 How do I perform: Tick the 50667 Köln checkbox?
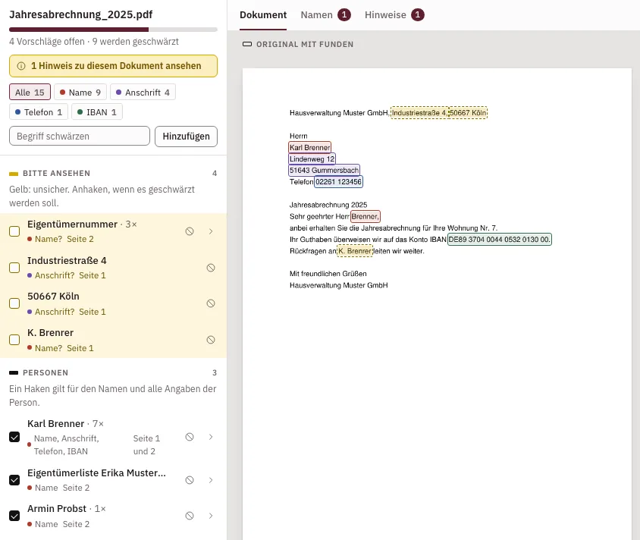click(x=14, y=303)
